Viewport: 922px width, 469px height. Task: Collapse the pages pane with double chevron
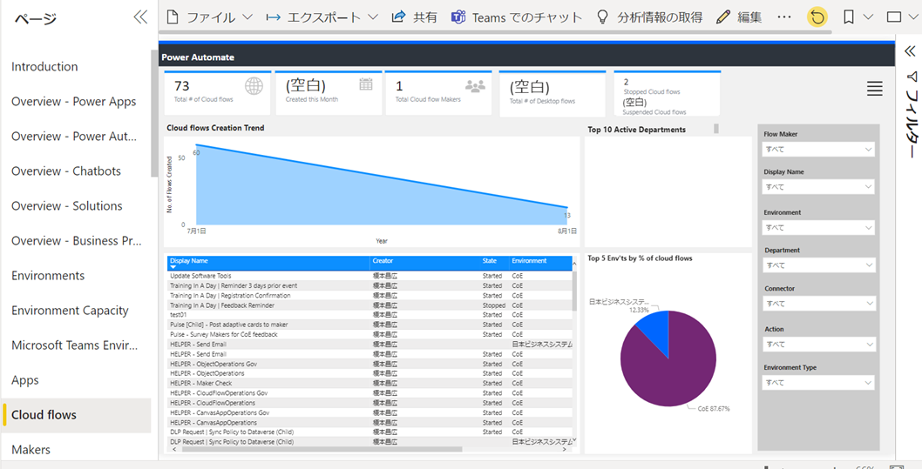point(140,17)
